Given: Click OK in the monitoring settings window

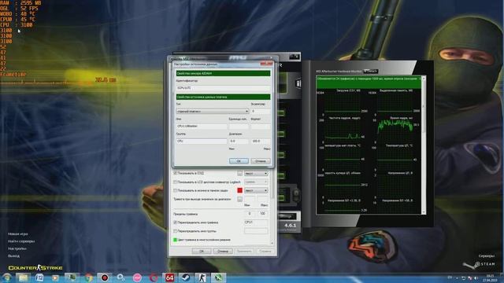Looking at the screenshot, I should point(202,252).
